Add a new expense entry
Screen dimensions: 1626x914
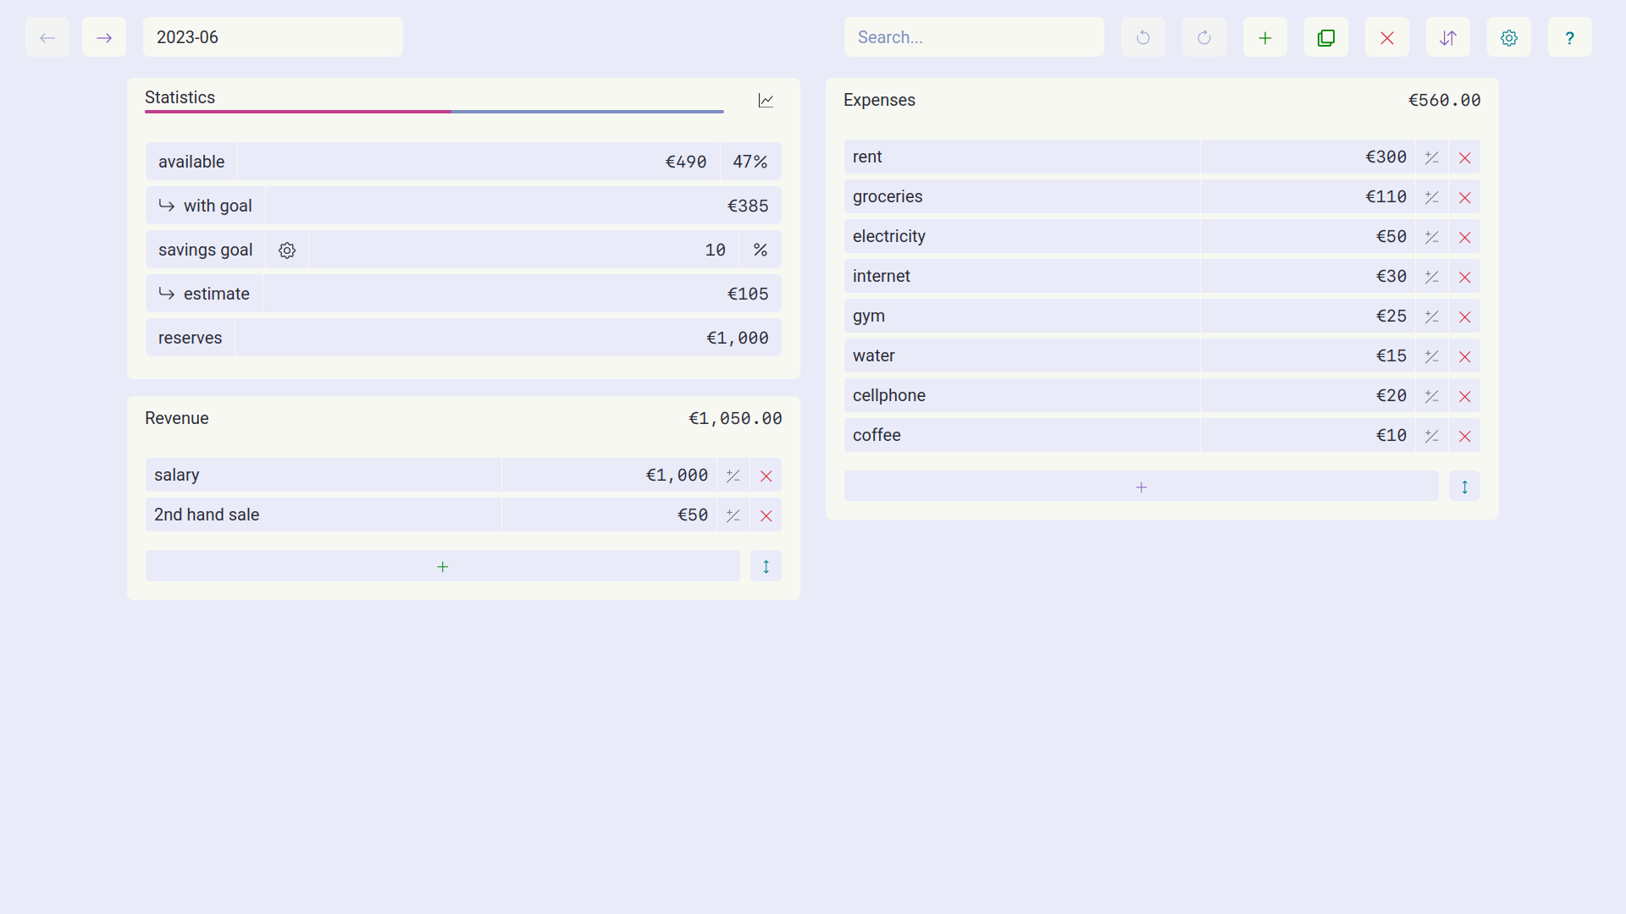(x=1142, y=487)
